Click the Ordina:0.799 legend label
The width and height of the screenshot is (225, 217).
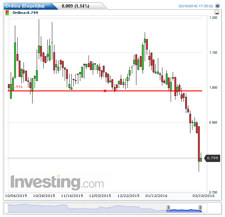coord(25,12)
